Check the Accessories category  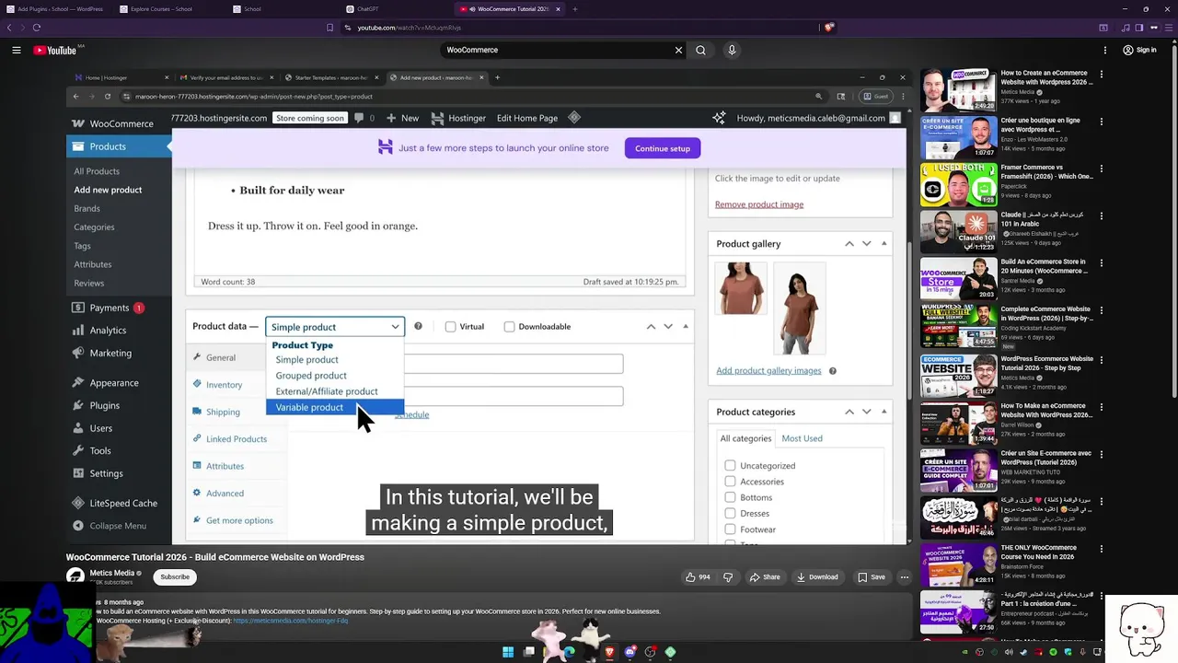730,482
